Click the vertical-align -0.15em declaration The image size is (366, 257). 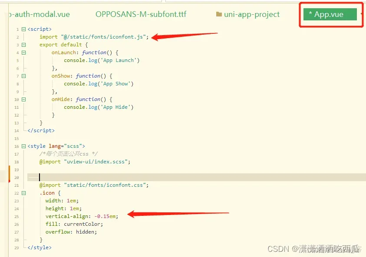82,216
